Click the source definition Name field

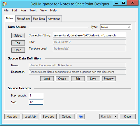pos(77,65)
